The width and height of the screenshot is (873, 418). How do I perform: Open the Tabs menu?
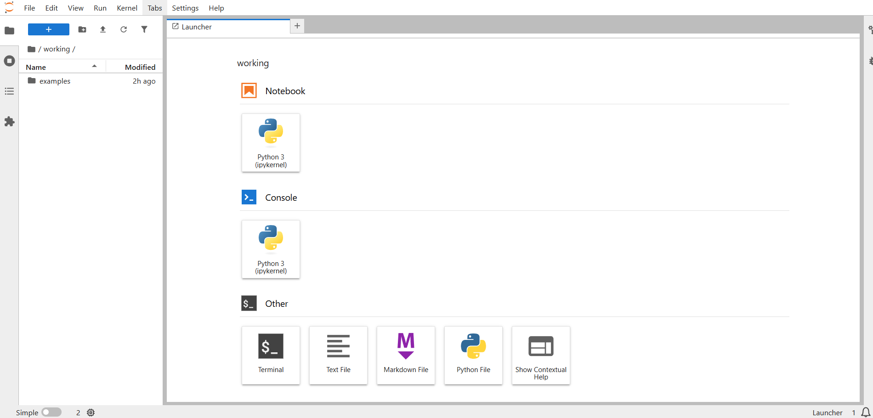click(x=155, y=8)
